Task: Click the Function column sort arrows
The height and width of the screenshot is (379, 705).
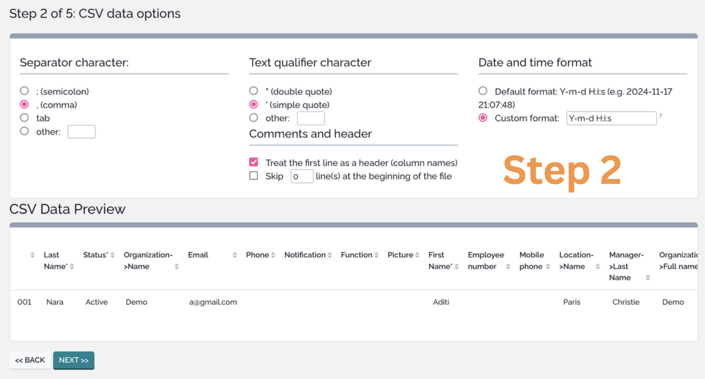Action: (x=376, y=255)
